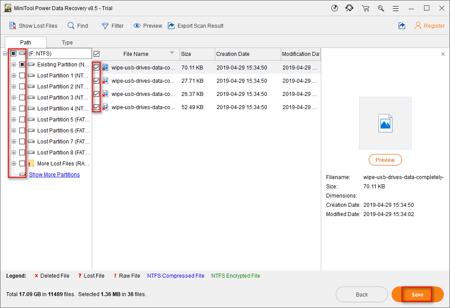The width and height of the screenshot is (450, 308).
Task: Open the Filter tool
Action: click(113, 26)
